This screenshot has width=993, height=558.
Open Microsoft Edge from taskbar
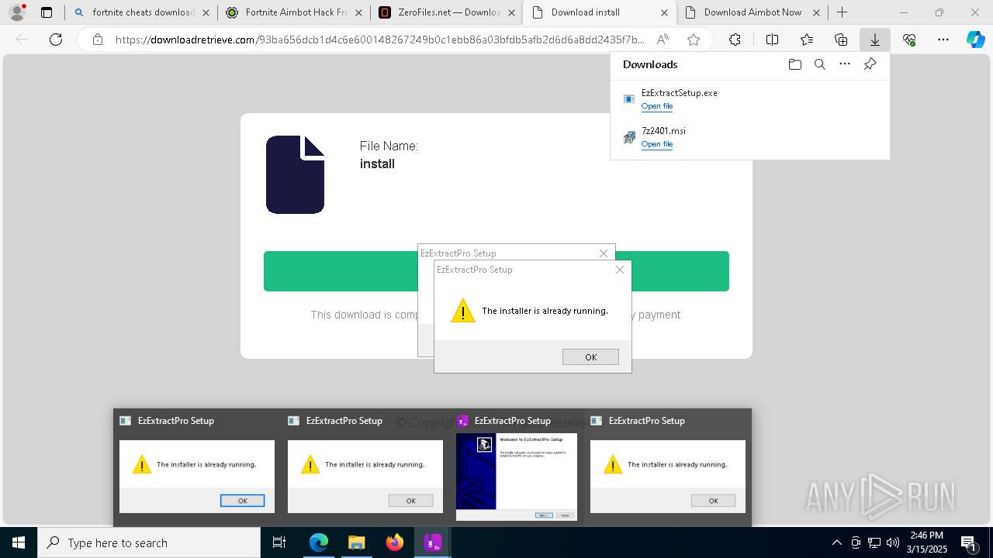(319, 542)
